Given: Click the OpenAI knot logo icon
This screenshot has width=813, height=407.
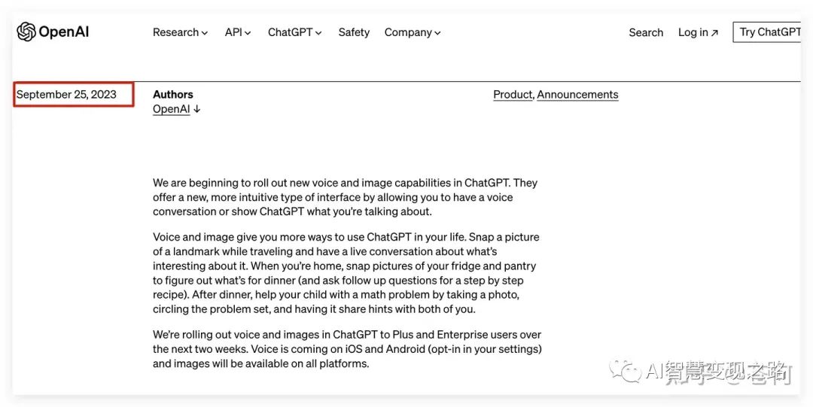Looking at the screenshot, I should pos(26,32).
